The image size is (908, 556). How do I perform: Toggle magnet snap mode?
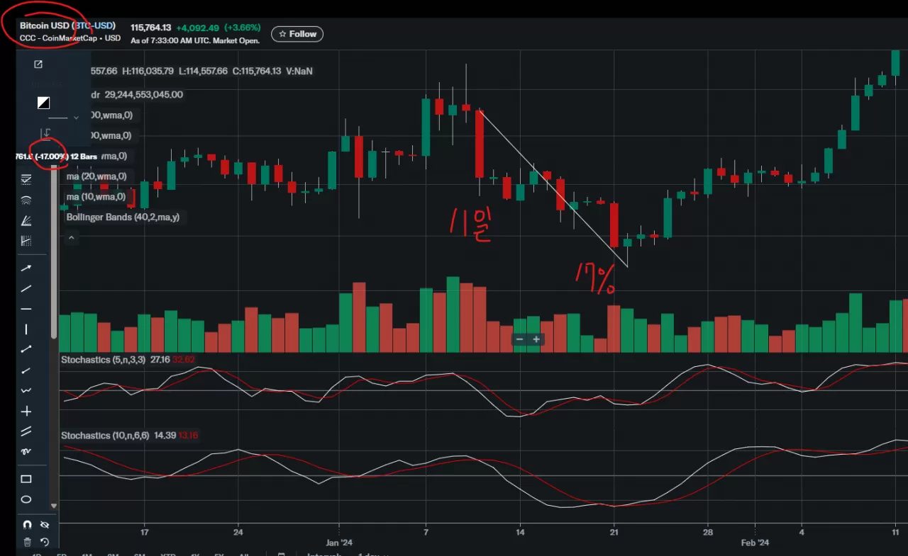click(26, 524)
